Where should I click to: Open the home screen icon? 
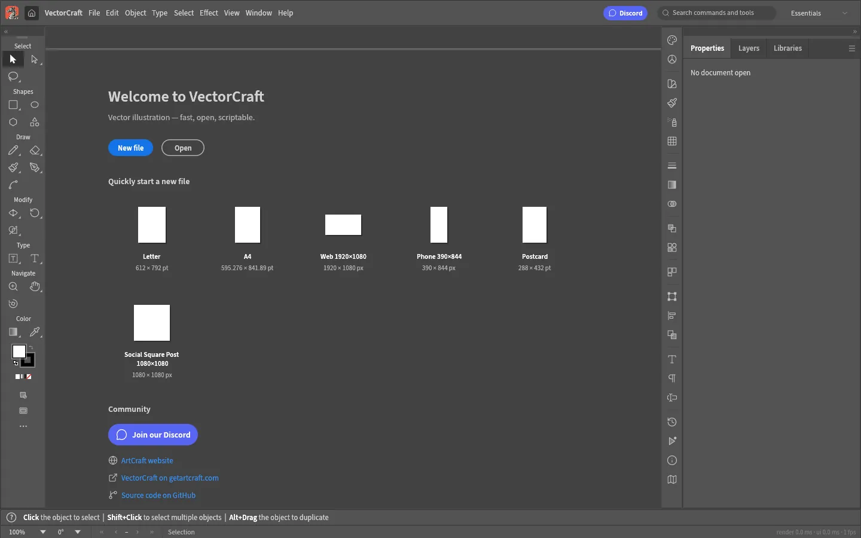[32, 13]
